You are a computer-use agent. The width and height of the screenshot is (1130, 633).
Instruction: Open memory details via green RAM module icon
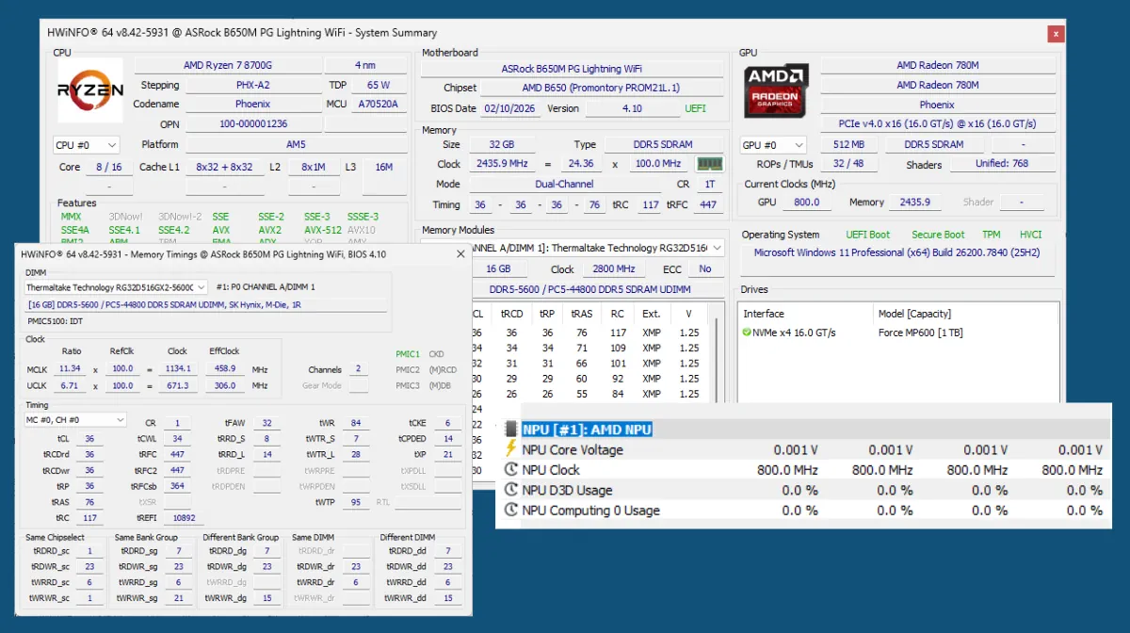click(x=709, y=164)
